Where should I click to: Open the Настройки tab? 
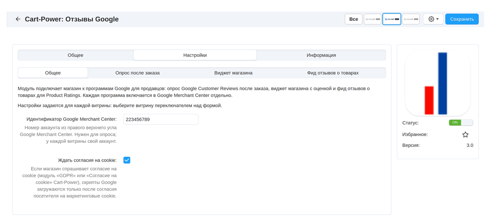(x=195, y=55)
